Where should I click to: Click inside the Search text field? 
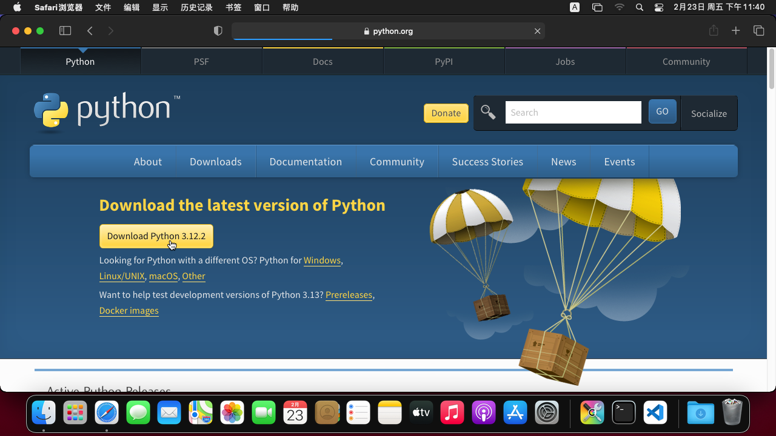click(x=574, y=113)
